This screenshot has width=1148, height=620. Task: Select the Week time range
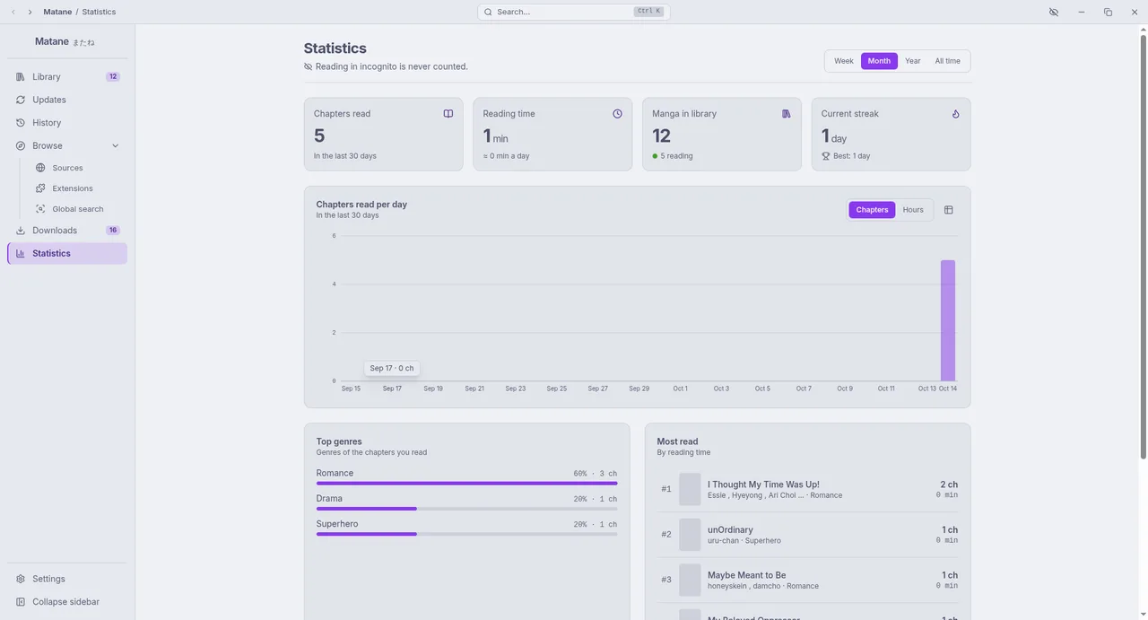point(844,61)
